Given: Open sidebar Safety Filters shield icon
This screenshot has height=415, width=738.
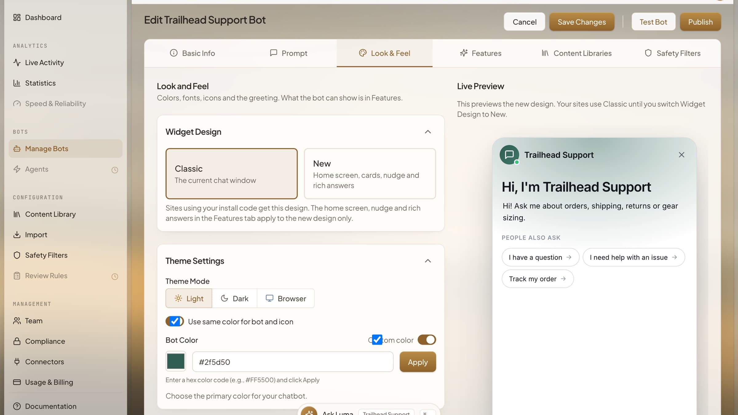Looking at the screenshot, I should [x=17, y=255].
